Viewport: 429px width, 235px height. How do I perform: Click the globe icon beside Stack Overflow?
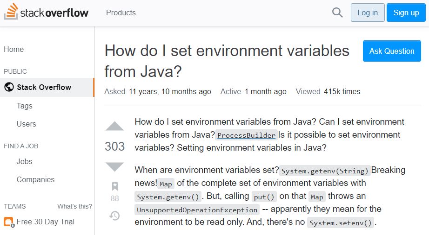pos(9,87)
